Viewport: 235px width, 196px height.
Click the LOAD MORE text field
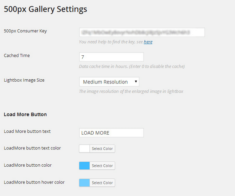tap(111, 133)
